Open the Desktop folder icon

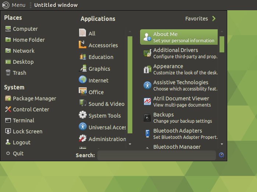8,62
